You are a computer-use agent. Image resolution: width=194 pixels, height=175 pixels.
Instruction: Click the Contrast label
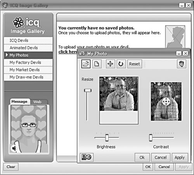[x=161, y=147]
